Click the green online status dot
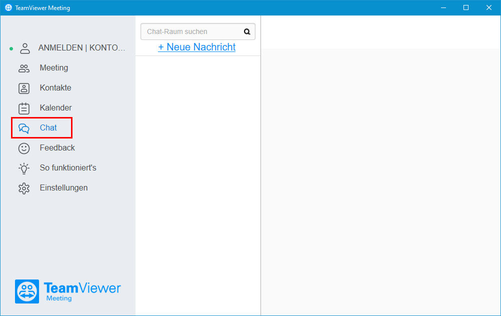The width and height of the screenshot is (501, 316). click(11, 49)
